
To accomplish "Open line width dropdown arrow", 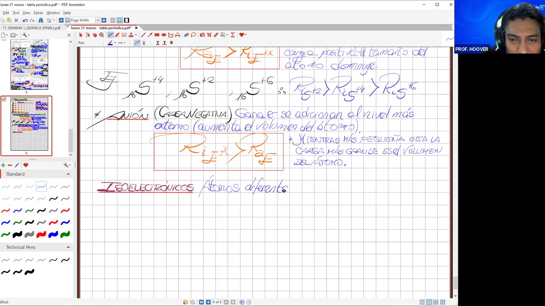I will [x=124, y=42].
